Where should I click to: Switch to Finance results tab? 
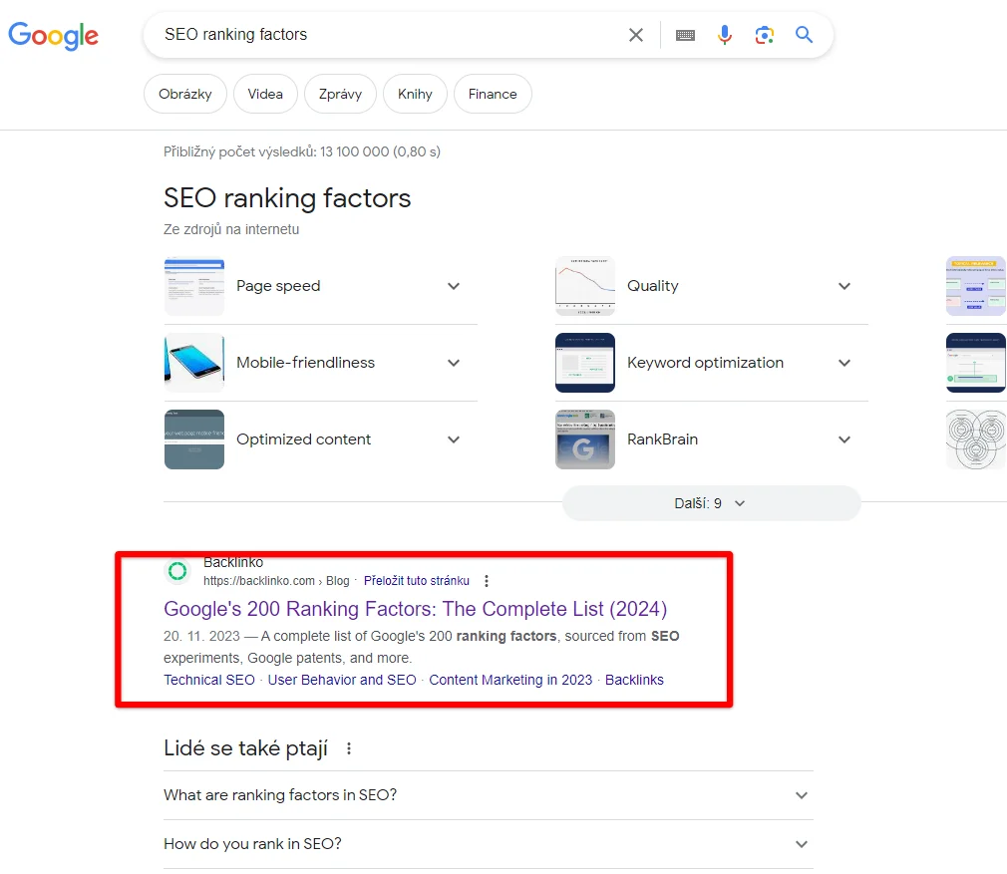[493, 94]
